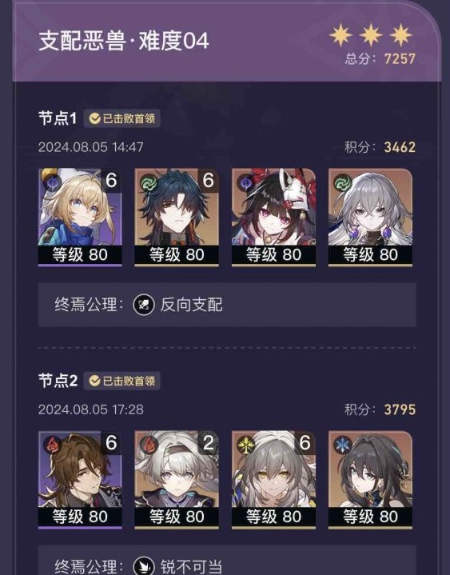Click the first gold star rating icon
The width and height of the screenshot is (450, 575).
(x=340, y=35)
